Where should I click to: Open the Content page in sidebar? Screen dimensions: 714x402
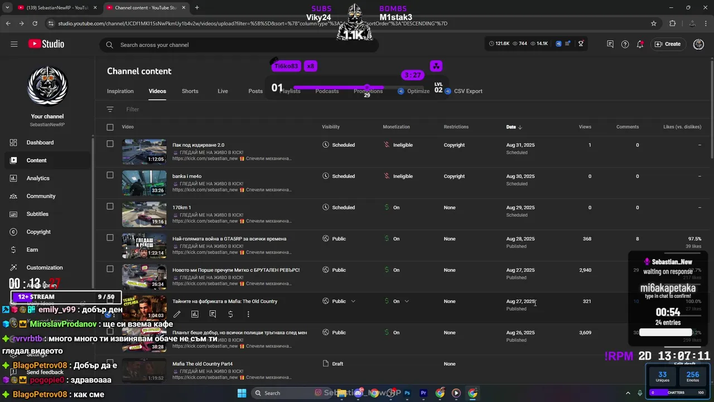pyautogui.click(x=47, y=160)
